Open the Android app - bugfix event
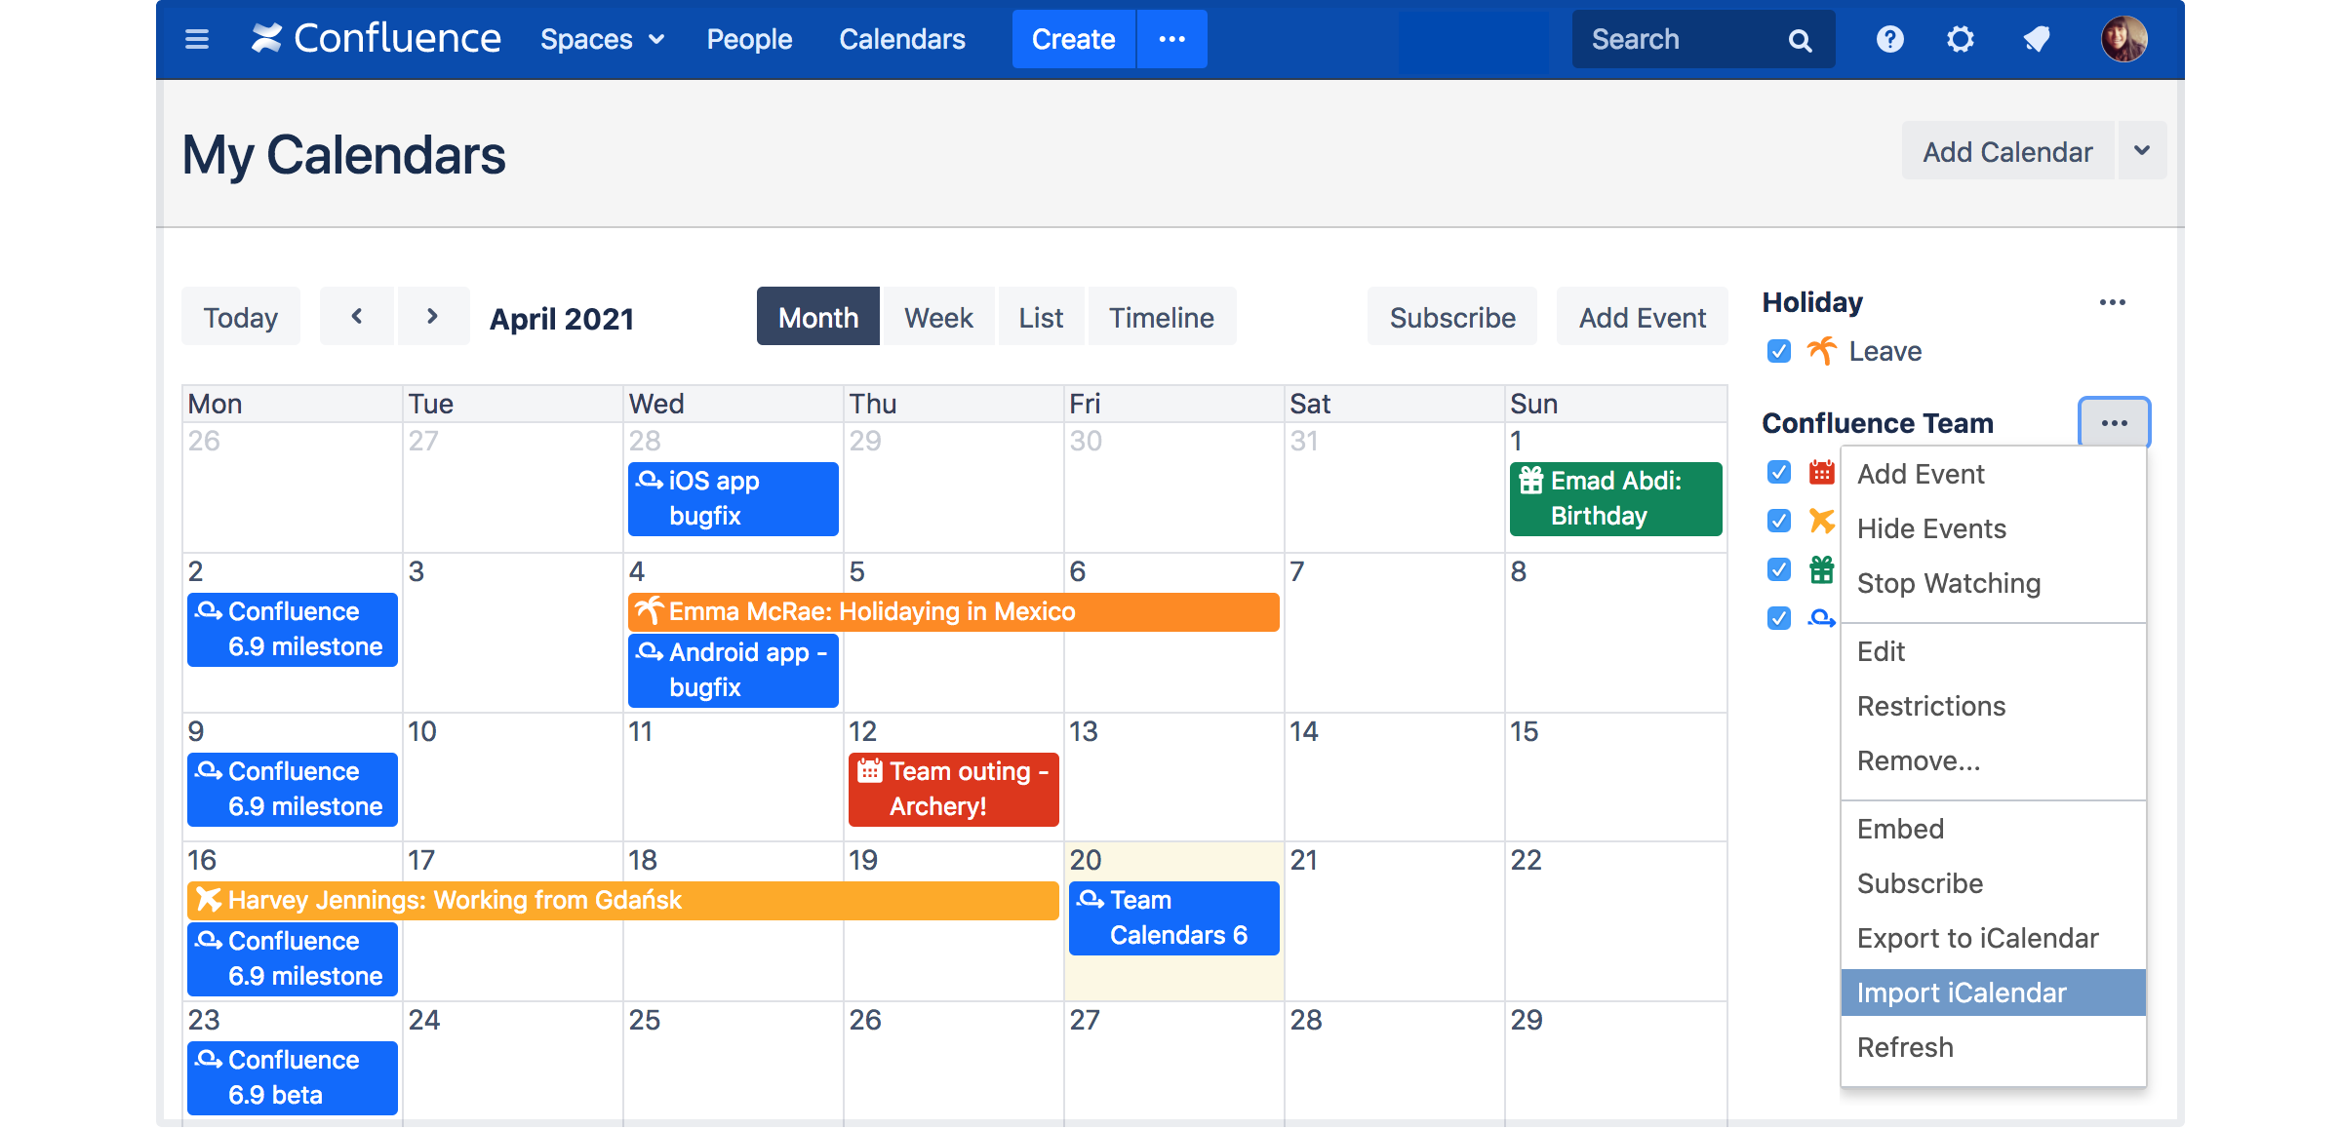The image size is (2341, 1129). (734, 670)
